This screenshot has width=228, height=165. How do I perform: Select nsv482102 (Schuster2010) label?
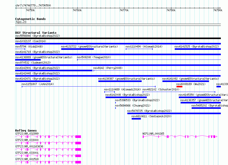pyautogui.click(x=161, y=89)
